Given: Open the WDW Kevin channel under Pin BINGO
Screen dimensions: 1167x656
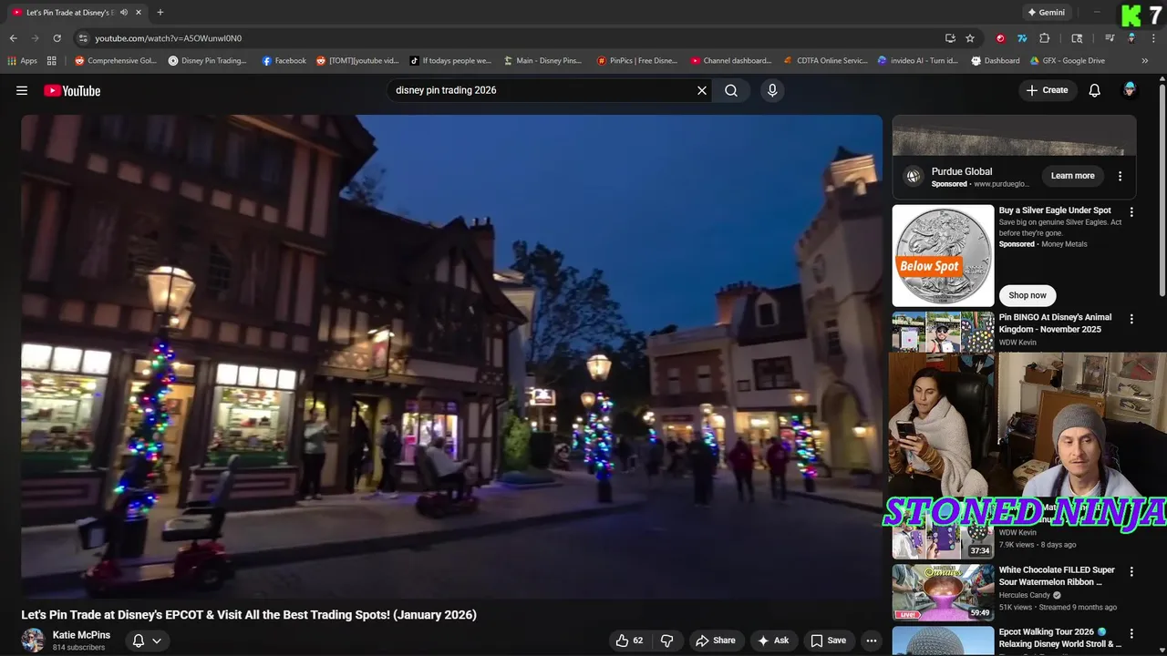Looking at the screenshot, I should point(1017,343).
